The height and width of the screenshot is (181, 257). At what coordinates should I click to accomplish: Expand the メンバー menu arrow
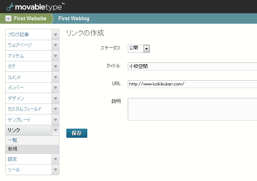56,88
